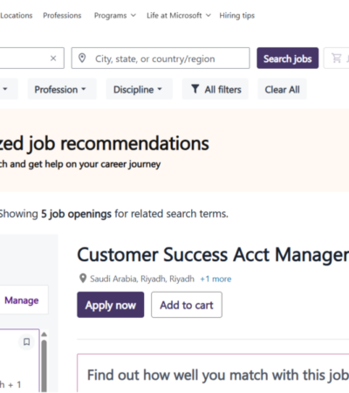
Task: Open the Hiring tips link
Action: [x=237, y=16]
